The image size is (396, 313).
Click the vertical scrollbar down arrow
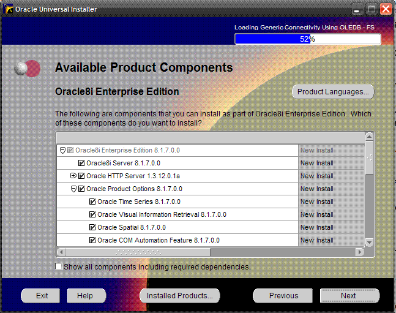(369, 242)
